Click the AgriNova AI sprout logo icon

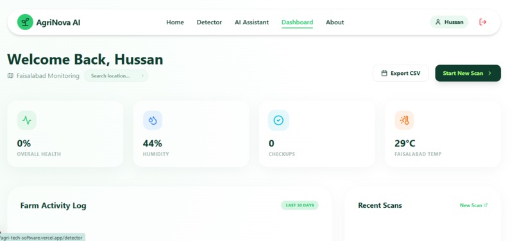click(25, 22)
